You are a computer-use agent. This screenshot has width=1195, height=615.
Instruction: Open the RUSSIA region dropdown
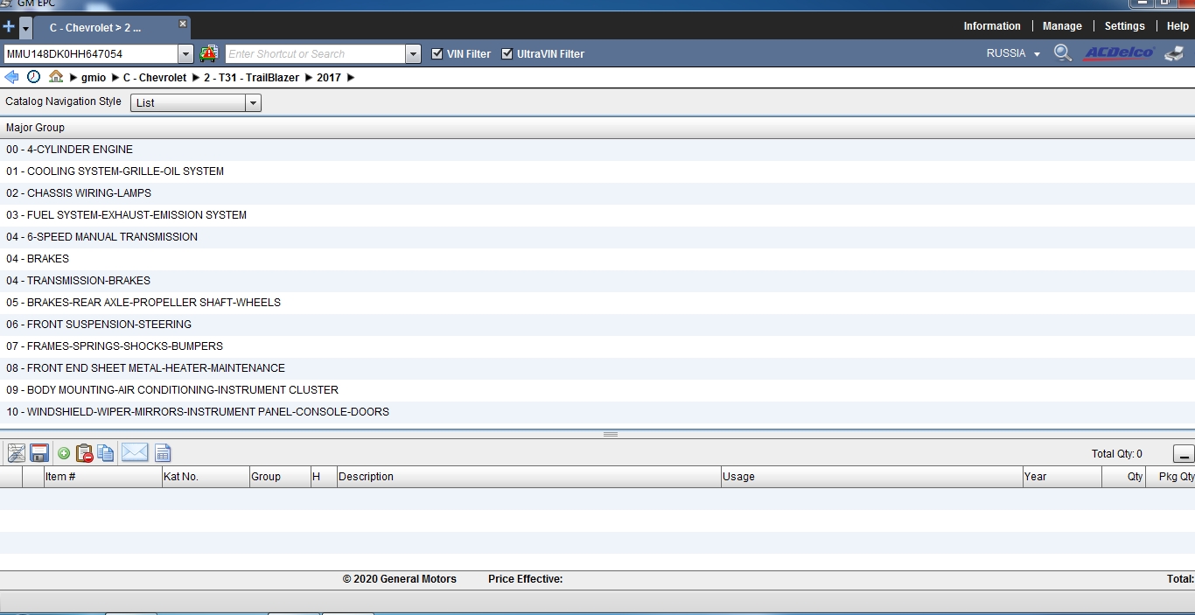1013,53
